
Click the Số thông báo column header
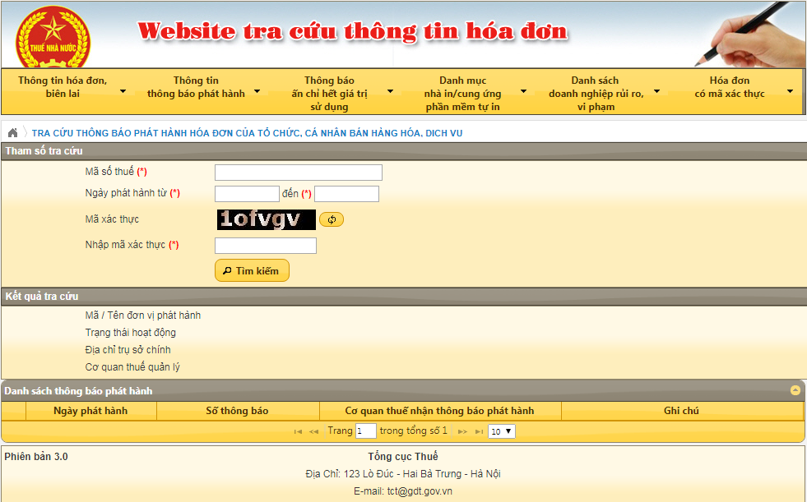(x=237, y=411)
